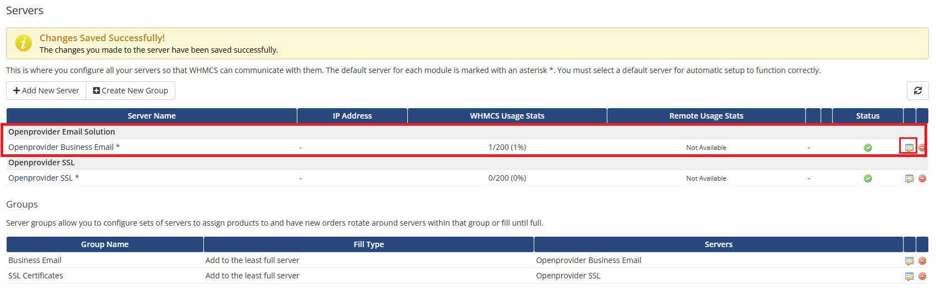
Task: Click 'Not Available' for Openprovider SSL server
Action: click(x=706, y=178)
